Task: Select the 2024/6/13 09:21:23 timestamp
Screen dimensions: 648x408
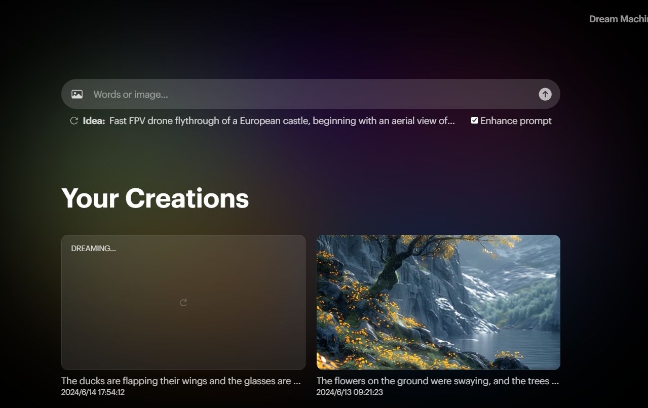Action: [x=348, y=392]
